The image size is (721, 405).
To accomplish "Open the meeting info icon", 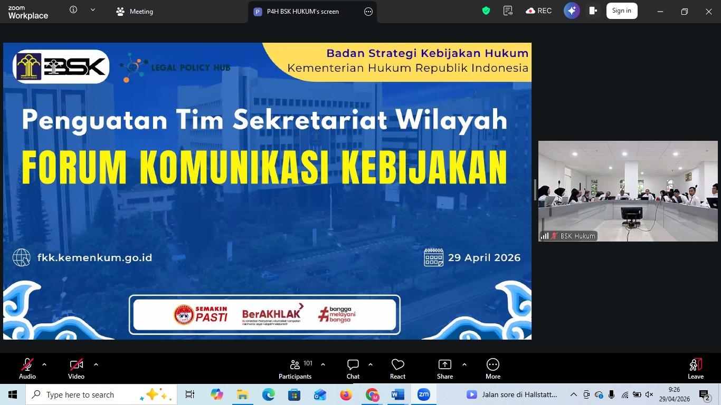I will pyautogui.click(x=73, y=10).
